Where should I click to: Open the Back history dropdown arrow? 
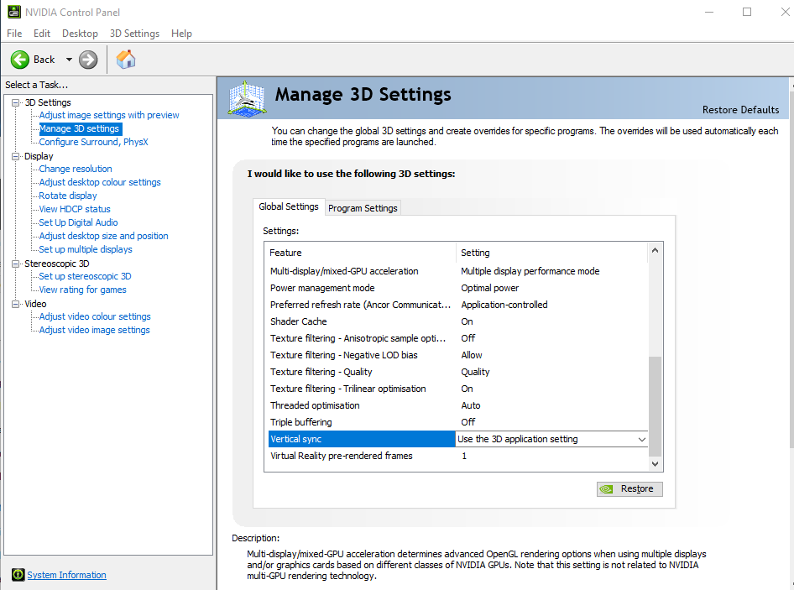[x=69, y=60]
